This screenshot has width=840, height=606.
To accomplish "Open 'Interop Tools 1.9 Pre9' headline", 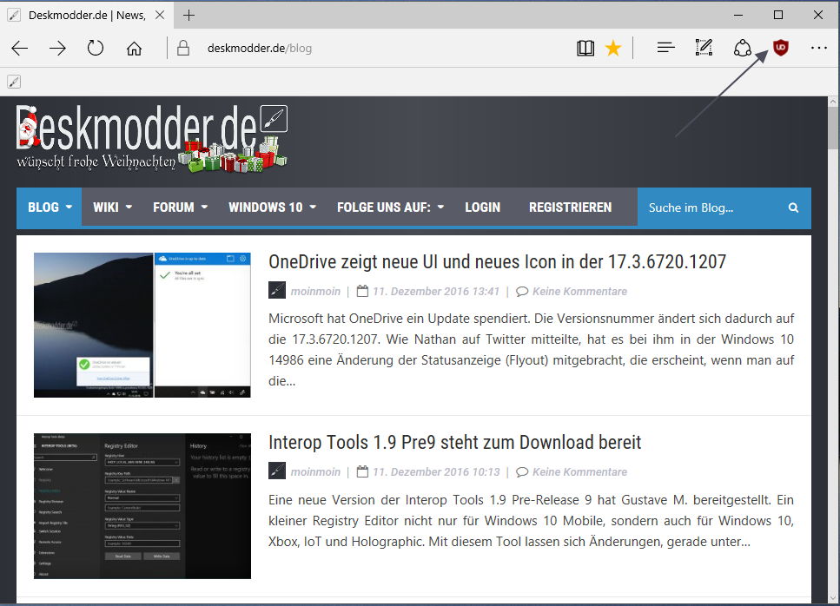I will coord(455,442).
